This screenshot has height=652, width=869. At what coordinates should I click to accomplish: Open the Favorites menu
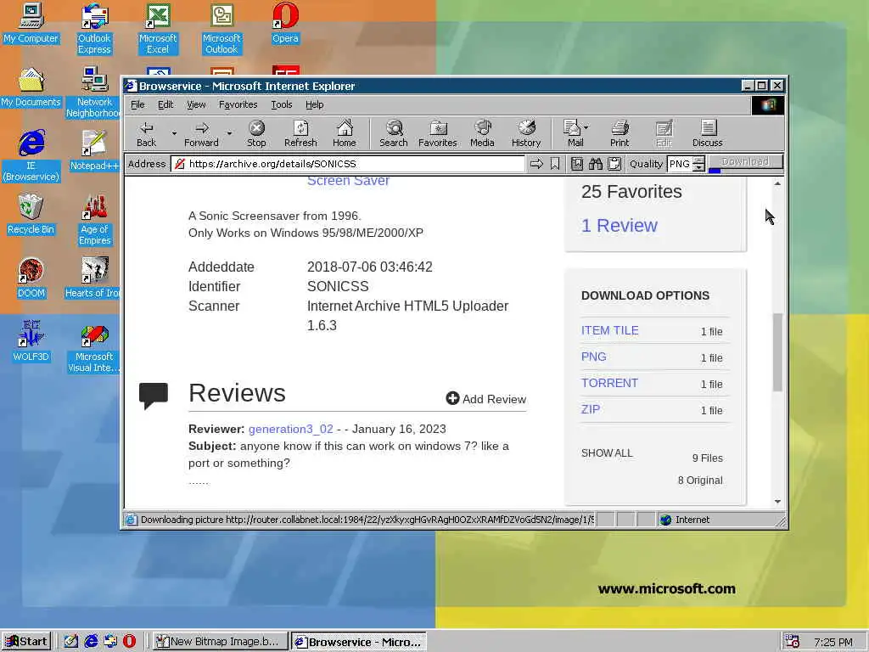pos(238,104)
